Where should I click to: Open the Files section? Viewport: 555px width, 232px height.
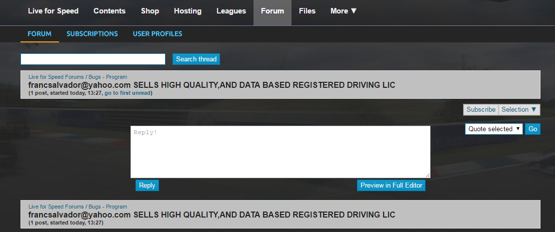(307, 11)
